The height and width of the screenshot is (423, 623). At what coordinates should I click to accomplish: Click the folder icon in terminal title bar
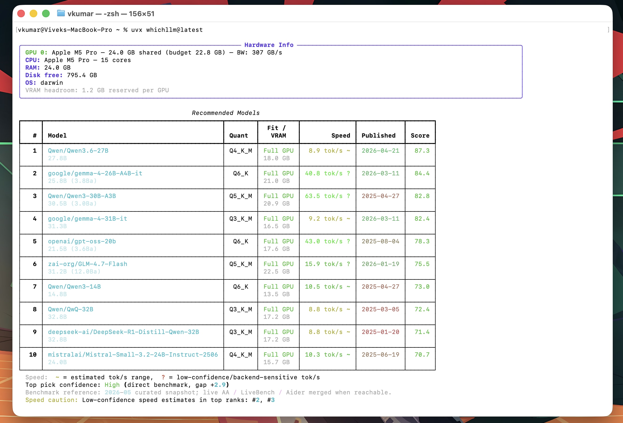click(x=61, y=13)
